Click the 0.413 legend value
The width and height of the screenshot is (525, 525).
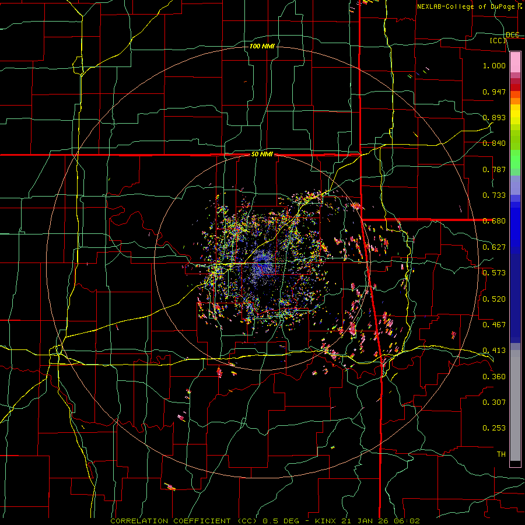tap(494, 351)
